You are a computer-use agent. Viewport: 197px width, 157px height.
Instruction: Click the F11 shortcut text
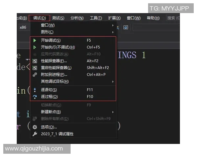[90, 90]
